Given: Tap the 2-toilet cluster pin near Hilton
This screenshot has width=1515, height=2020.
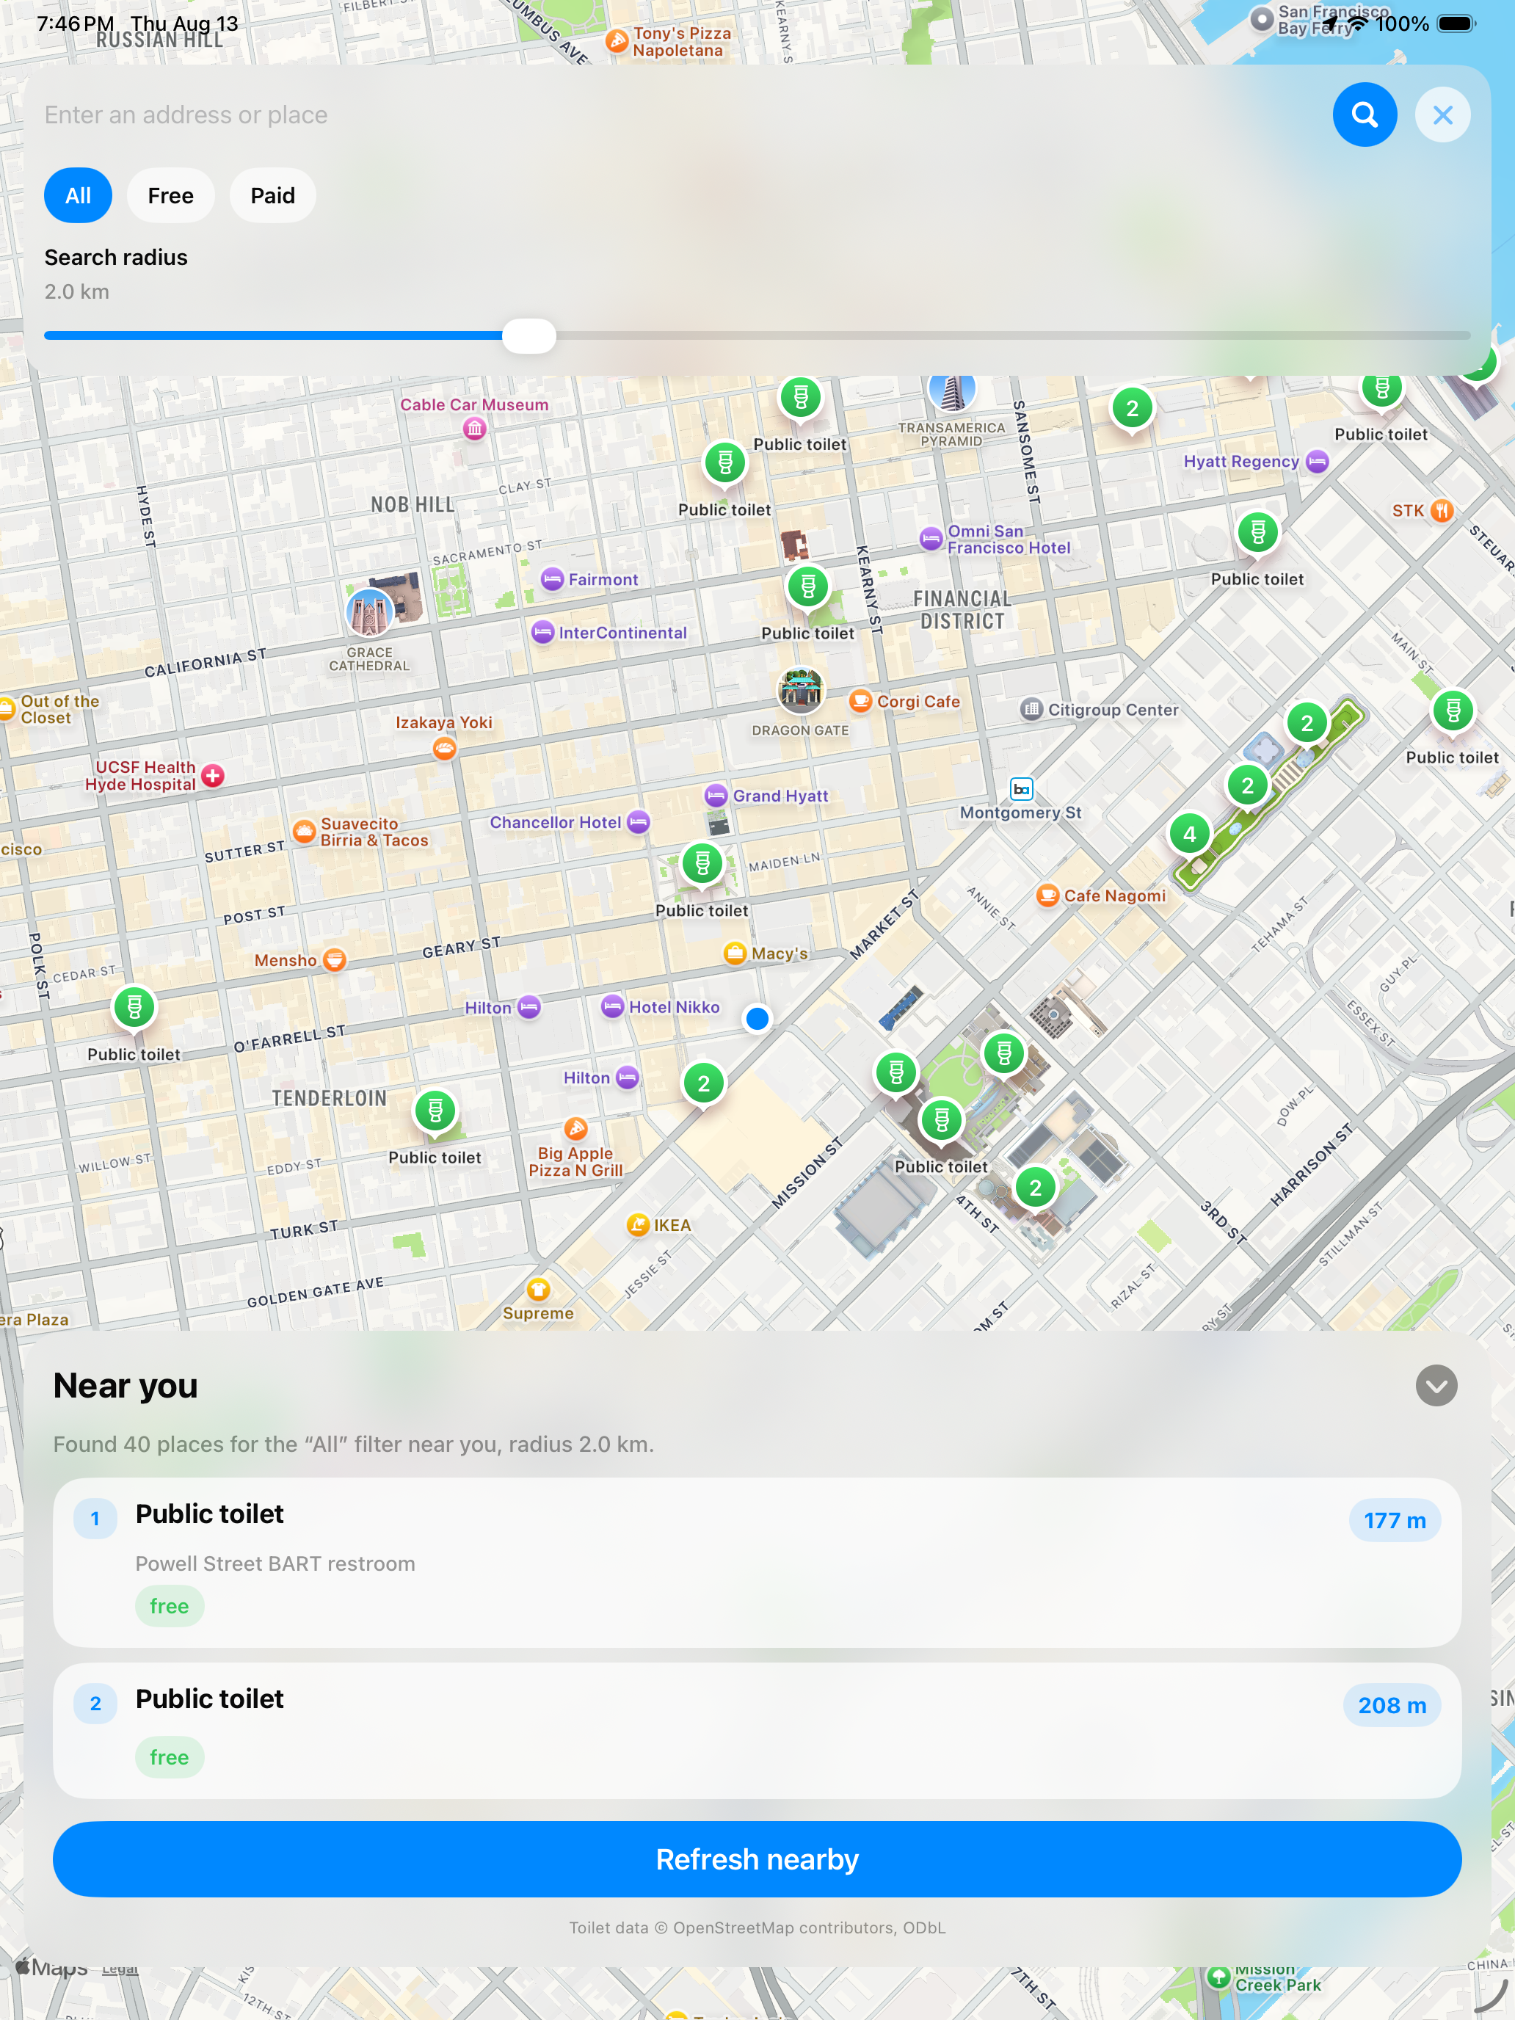Looking at the screenshot, I should click(703, 1084).
